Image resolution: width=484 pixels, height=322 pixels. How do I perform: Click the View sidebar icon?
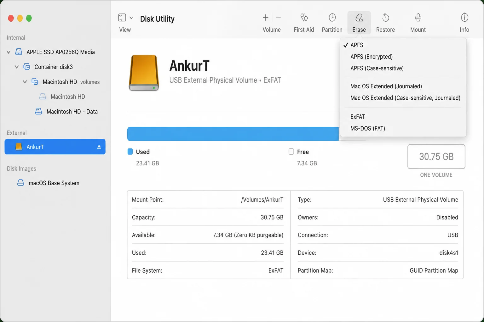coord(122,18)
